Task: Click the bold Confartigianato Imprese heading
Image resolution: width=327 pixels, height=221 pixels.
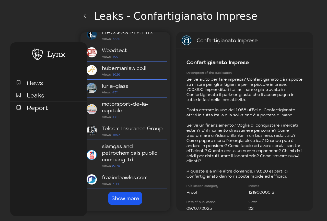Action: point(218,62)
